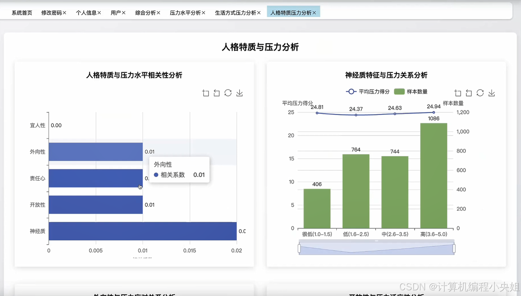
Task: Click area zoom icon in right chart toolbox
Action: tap(458, 93)
